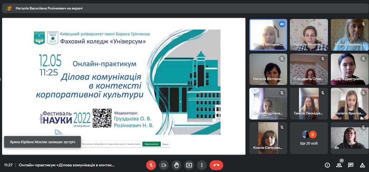Viewport: 369px width, 172px height.
Task: Click 'Київський університет імені Бориса Грінченка' text
Action: tap(105, 34)
